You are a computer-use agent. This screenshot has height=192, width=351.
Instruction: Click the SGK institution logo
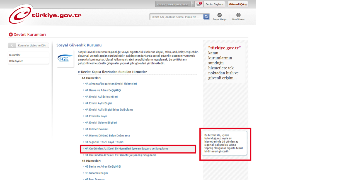coord(65,59)
